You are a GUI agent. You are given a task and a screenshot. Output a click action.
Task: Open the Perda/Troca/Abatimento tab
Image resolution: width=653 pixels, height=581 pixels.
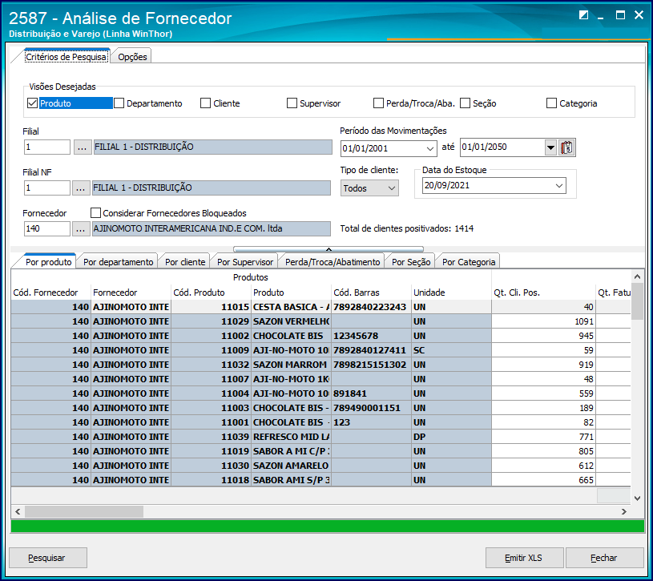point(333,262)
